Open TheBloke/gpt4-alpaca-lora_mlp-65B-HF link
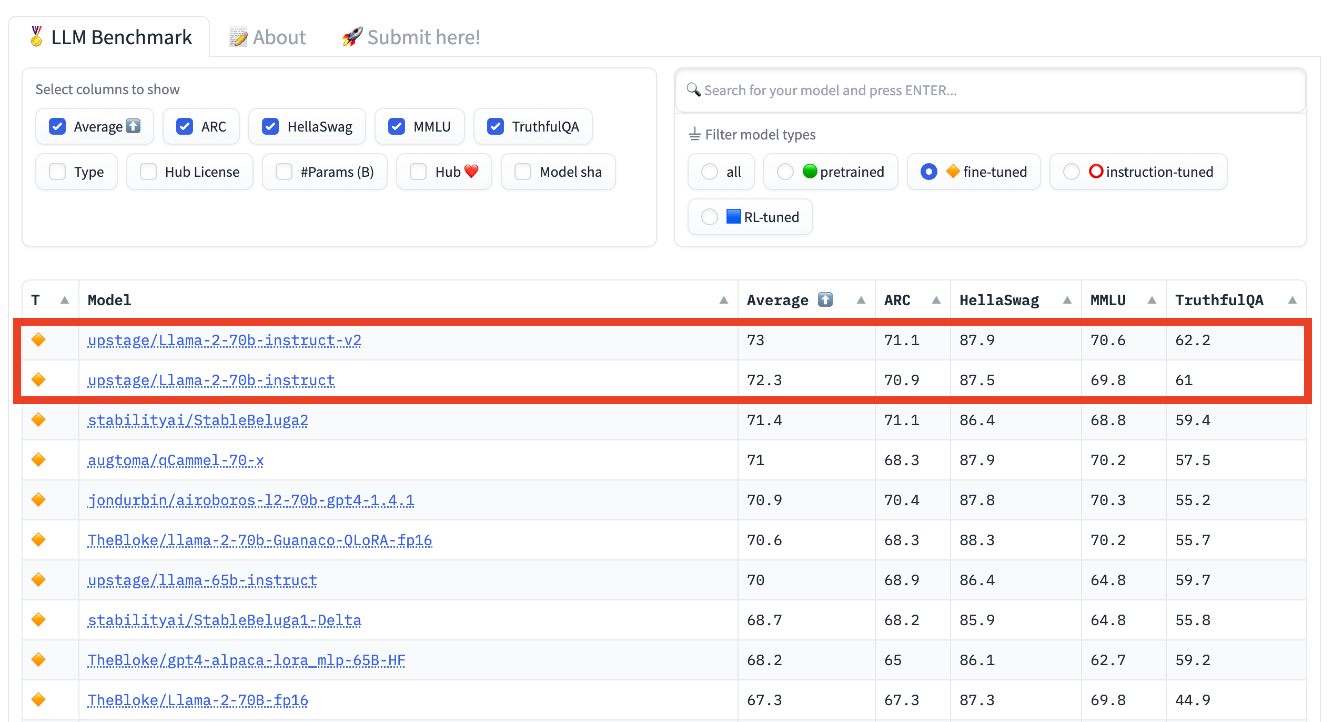This screenshot has width=1333, height=722. pyautogui.click(x=247, y=660)
